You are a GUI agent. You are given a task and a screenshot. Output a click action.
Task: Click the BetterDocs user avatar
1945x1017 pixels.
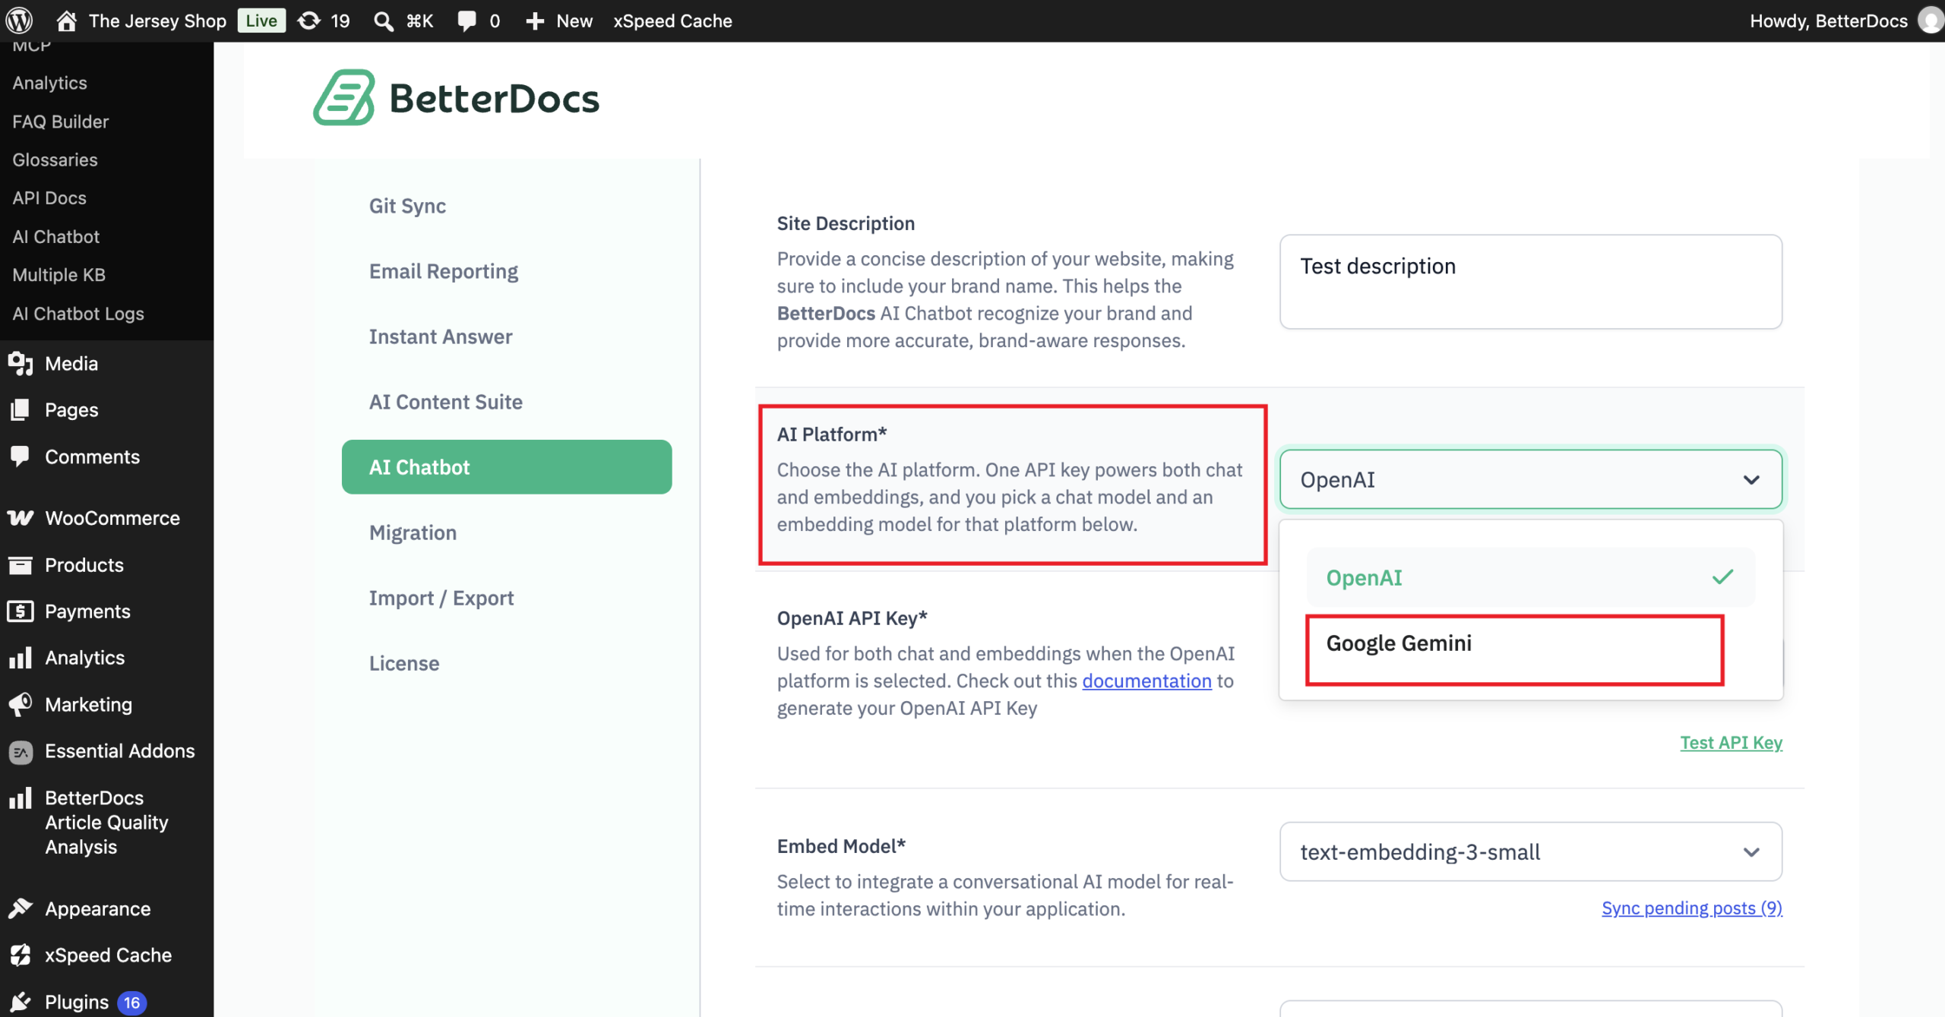[1931, 21]
